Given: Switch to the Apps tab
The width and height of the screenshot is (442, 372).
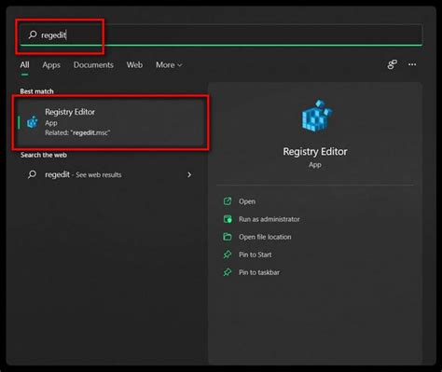Looking at the screenshot, I should pyautogui.click(x=51, y=65).
